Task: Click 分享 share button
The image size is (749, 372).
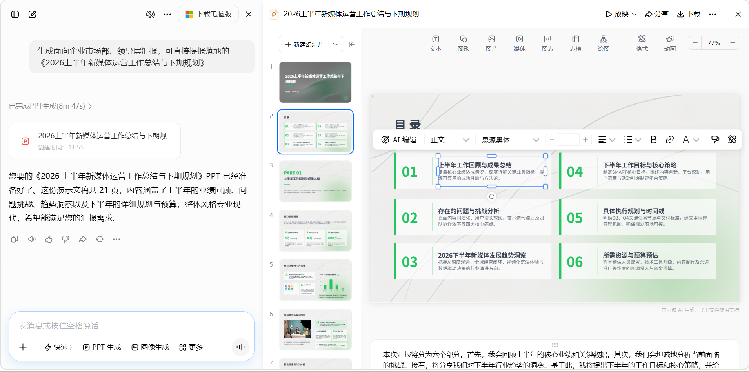Action: click(x=657, y=14)
